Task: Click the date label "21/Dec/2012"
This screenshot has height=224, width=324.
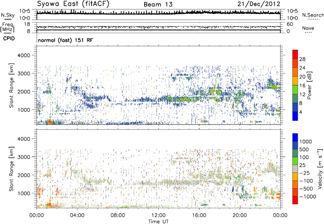Action: point(259,4)
